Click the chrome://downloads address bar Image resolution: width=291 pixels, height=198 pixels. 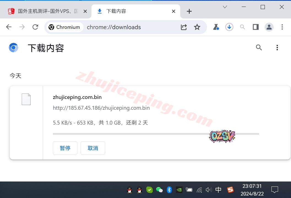(129, 27)
